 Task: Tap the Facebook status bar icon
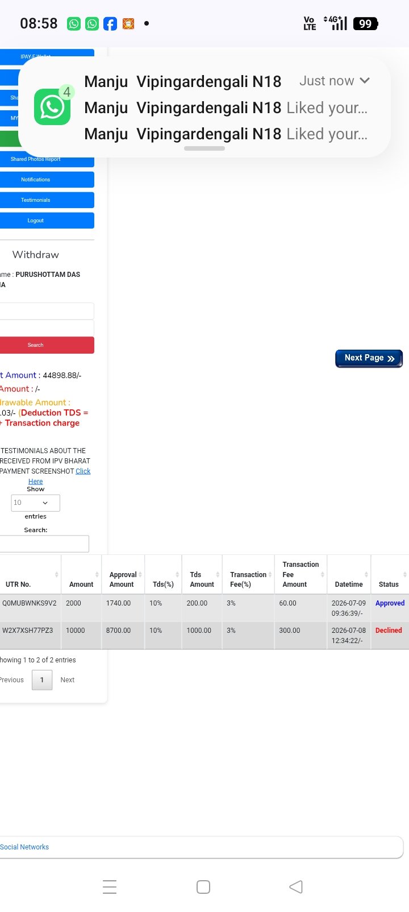coord(110,23)
